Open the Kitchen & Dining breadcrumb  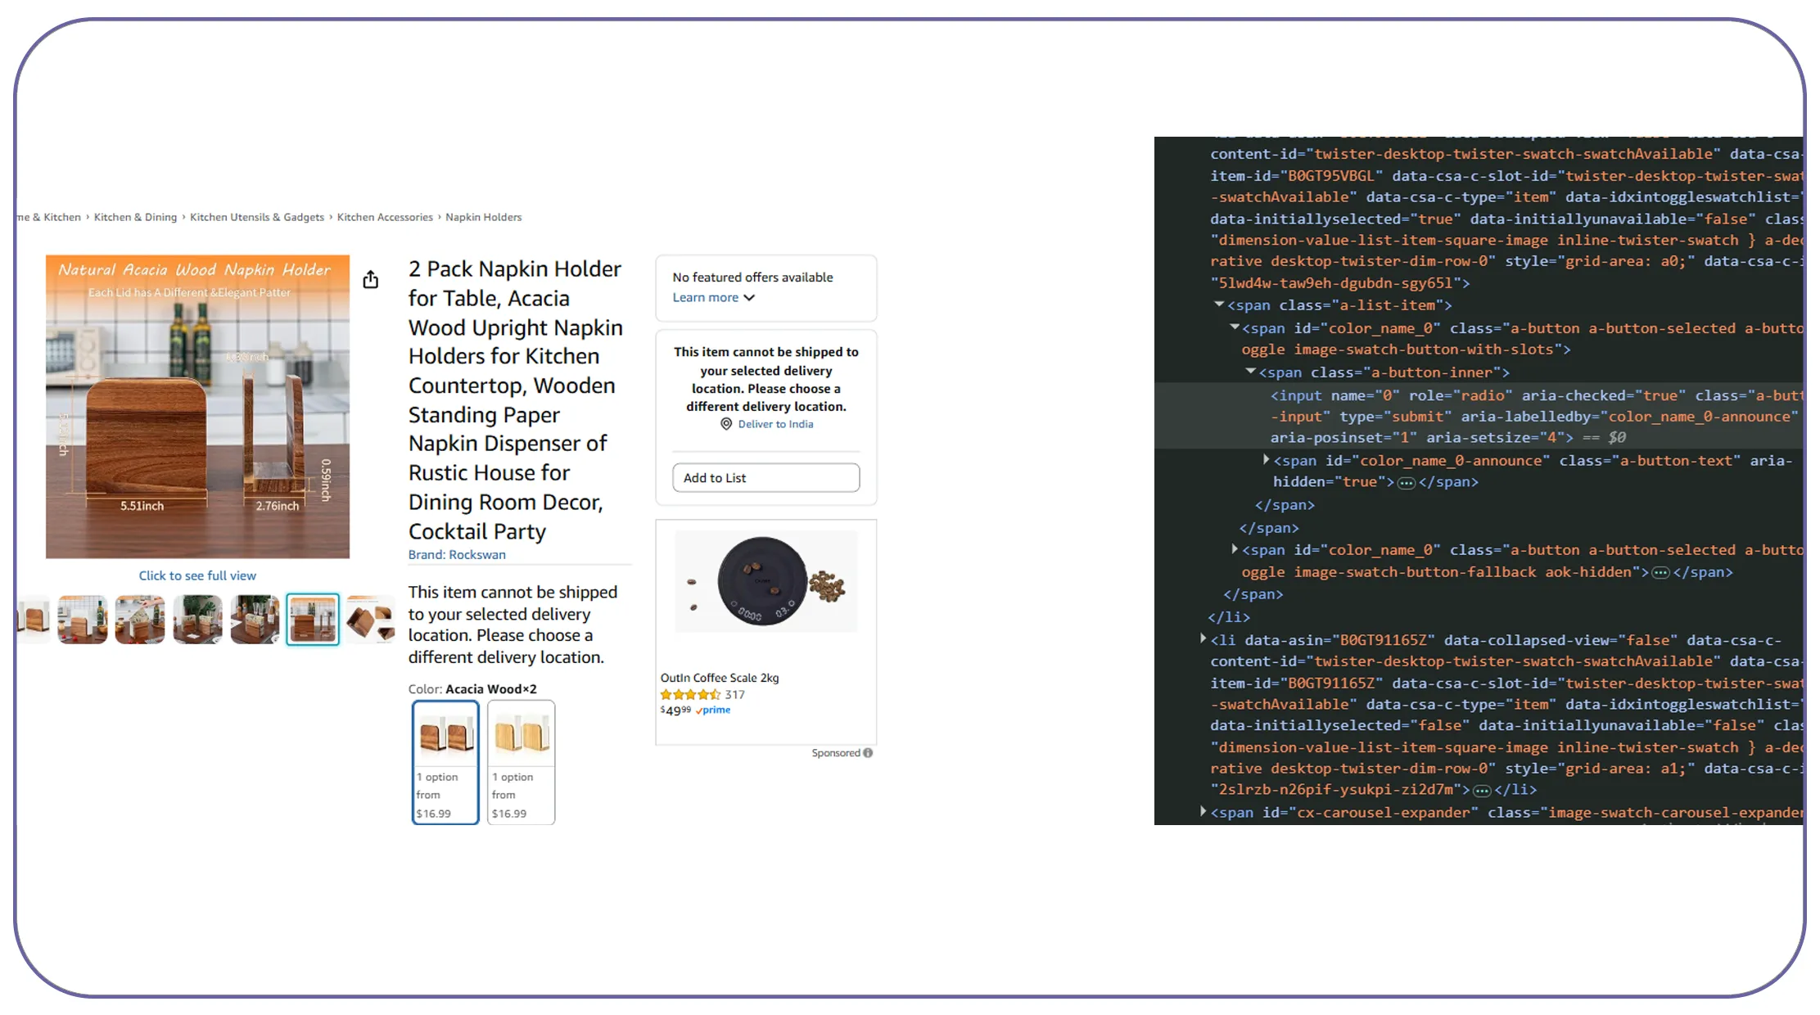135,217
